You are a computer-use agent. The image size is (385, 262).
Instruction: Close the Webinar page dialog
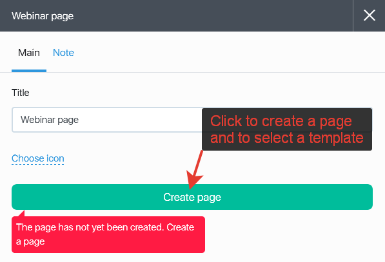point(369,15)
